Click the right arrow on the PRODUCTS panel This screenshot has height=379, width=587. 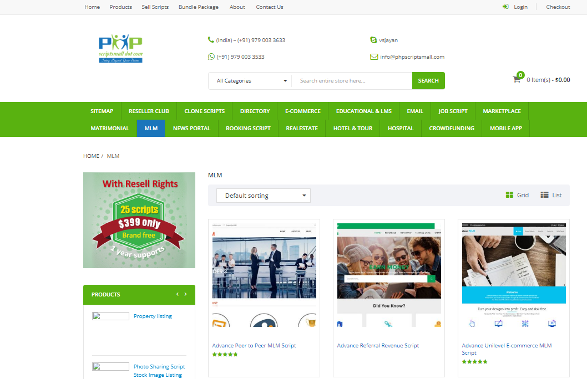(x=186, y=294)
